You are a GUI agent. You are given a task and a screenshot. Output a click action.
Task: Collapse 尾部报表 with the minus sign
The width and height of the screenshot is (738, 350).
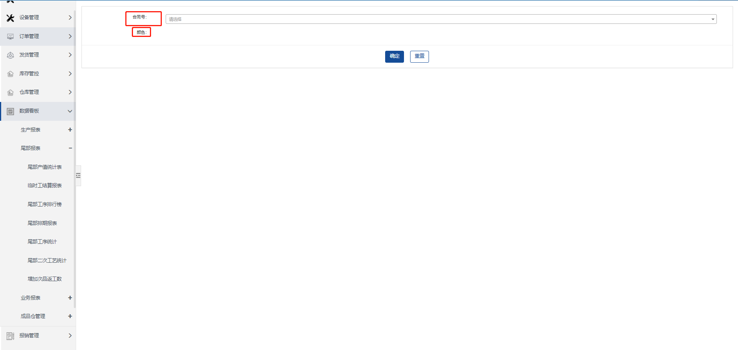click(x=70, y=148)
